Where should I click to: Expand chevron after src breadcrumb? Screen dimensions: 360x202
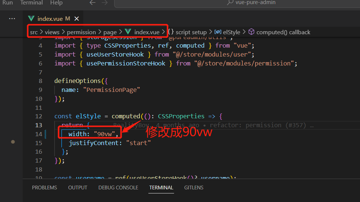41,32
